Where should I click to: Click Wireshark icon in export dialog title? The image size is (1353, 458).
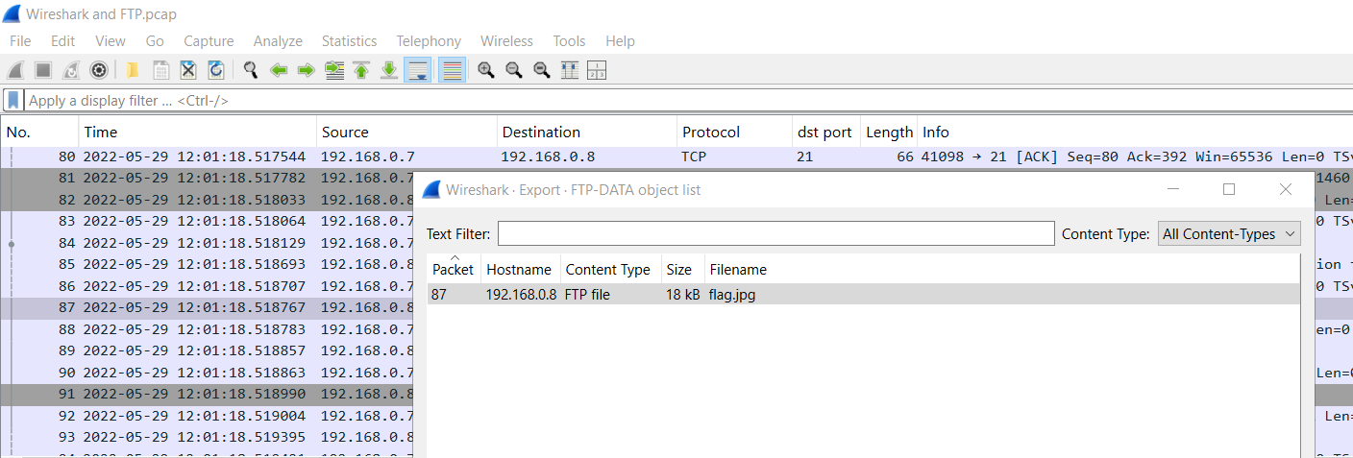[431, 189]
